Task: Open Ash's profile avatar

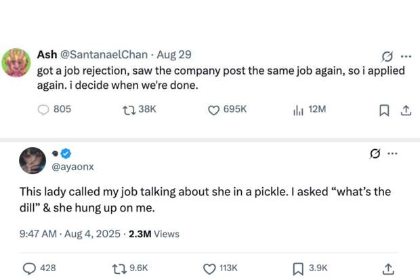Action: pos(16,62)
